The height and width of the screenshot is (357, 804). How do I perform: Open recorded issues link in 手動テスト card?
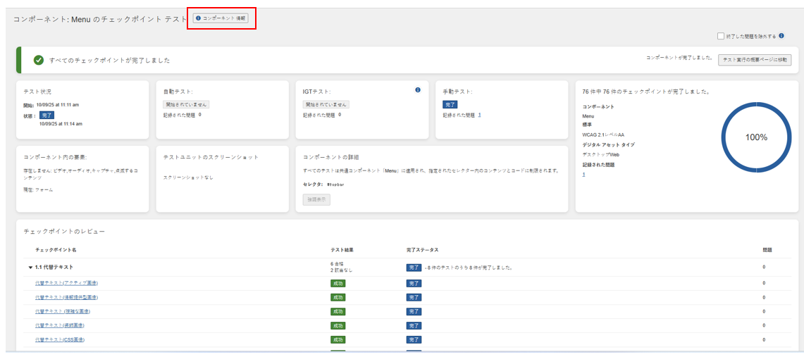pos(479,115)
